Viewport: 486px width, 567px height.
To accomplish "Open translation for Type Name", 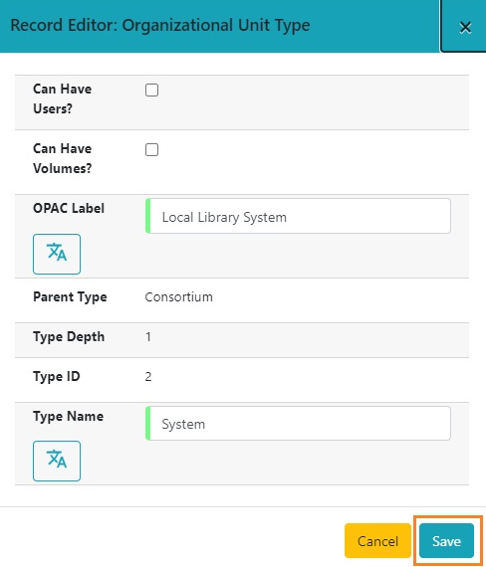I will click(57, 461).
